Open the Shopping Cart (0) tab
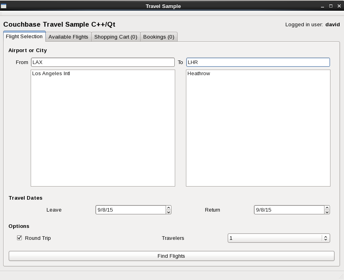This screenshot has width=344, height=280. tap(116, 37)
